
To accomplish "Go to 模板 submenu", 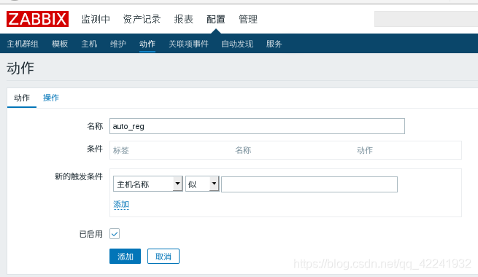I will [x=60, y=44].
